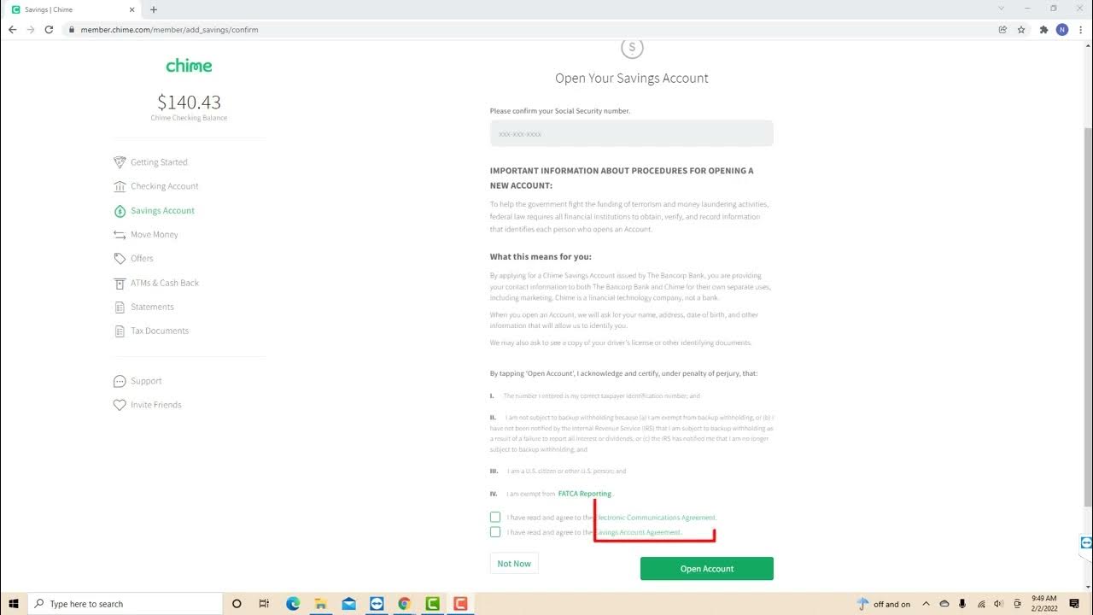Click the Getting Started rocket icon
Image resolution: width=1093 pixels, height=615 pixels.
(120, 162)
